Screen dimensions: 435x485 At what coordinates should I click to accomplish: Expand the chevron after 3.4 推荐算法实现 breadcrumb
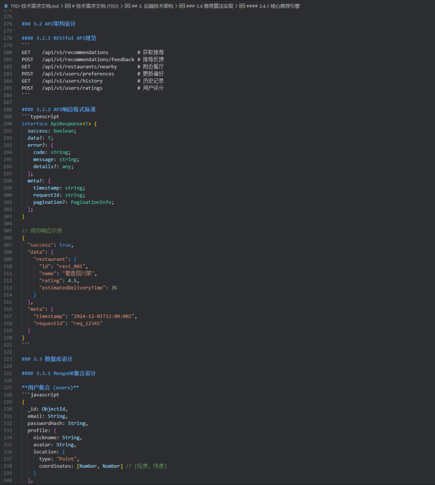[x=236, y=6]
